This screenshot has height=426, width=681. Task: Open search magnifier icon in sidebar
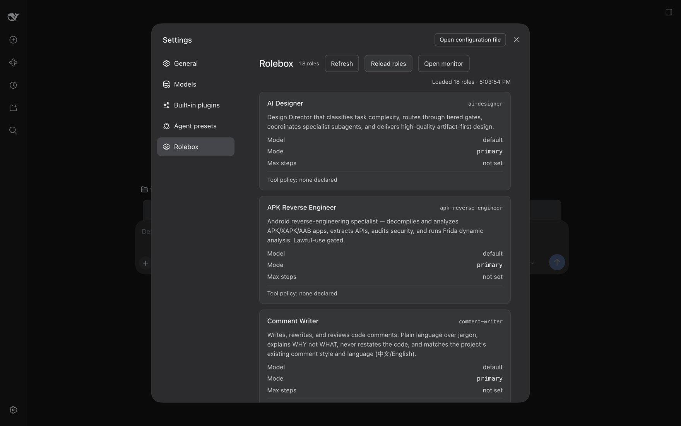[13, 131]
